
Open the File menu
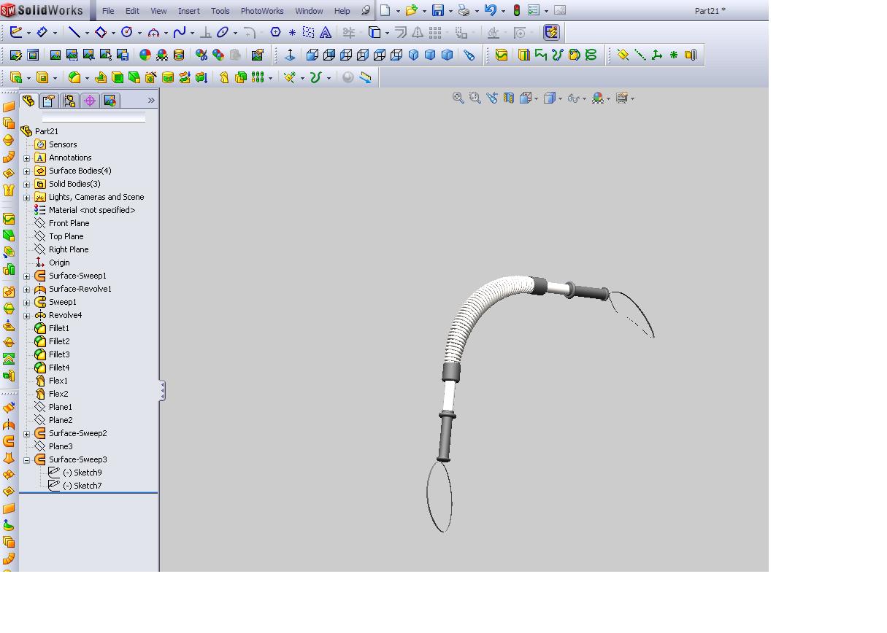(108, 11)
